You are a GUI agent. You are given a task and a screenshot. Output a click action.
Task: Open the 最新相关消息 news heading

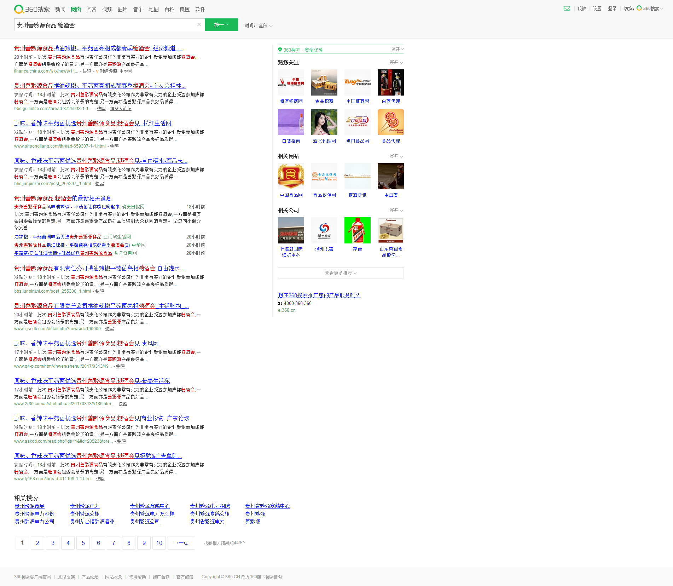coord(63,198)
